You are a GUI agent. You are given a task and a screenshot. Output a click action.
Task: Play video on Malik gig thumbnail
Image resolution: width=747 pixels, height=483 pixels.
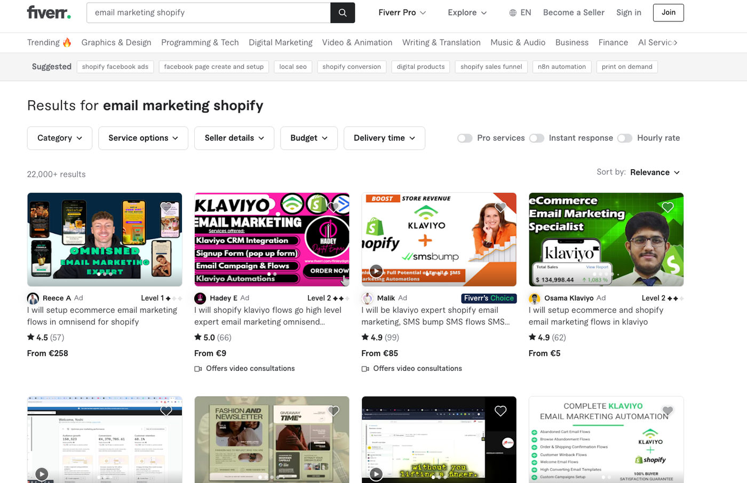coord(376,271)
